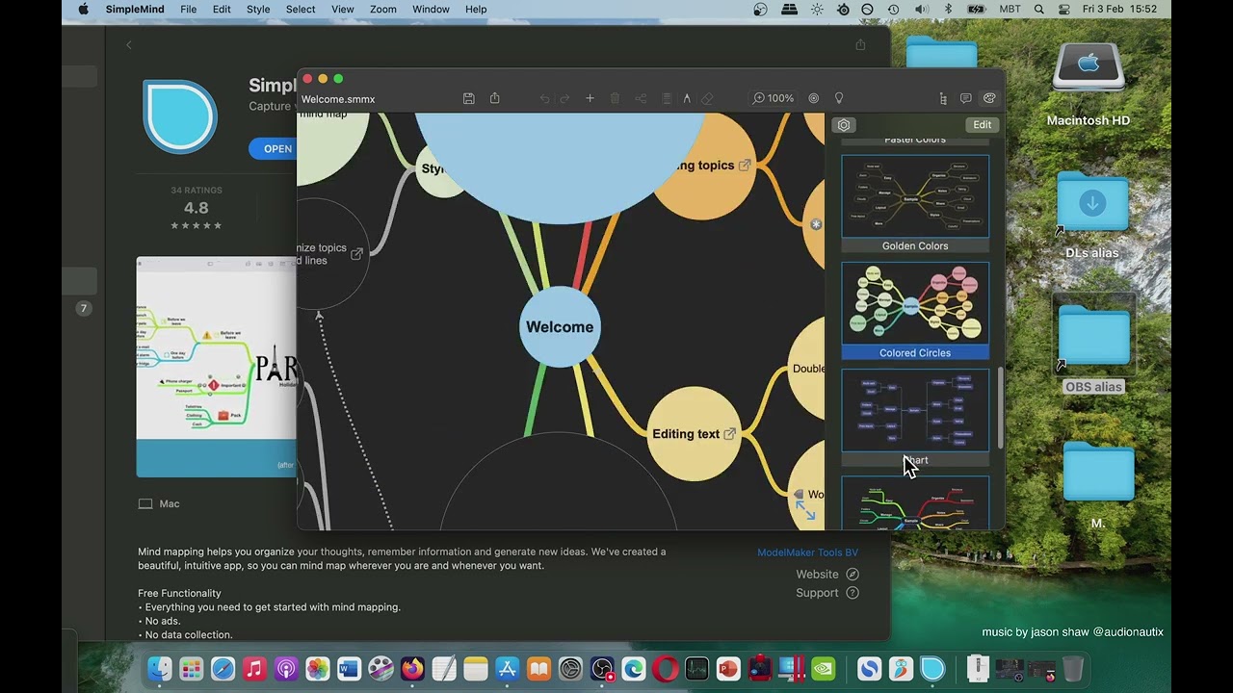Image resolution: width=1233 pixels, height=693 pixels.
Task: Click the note page icon in toolbar
Action: coord(666,98)
